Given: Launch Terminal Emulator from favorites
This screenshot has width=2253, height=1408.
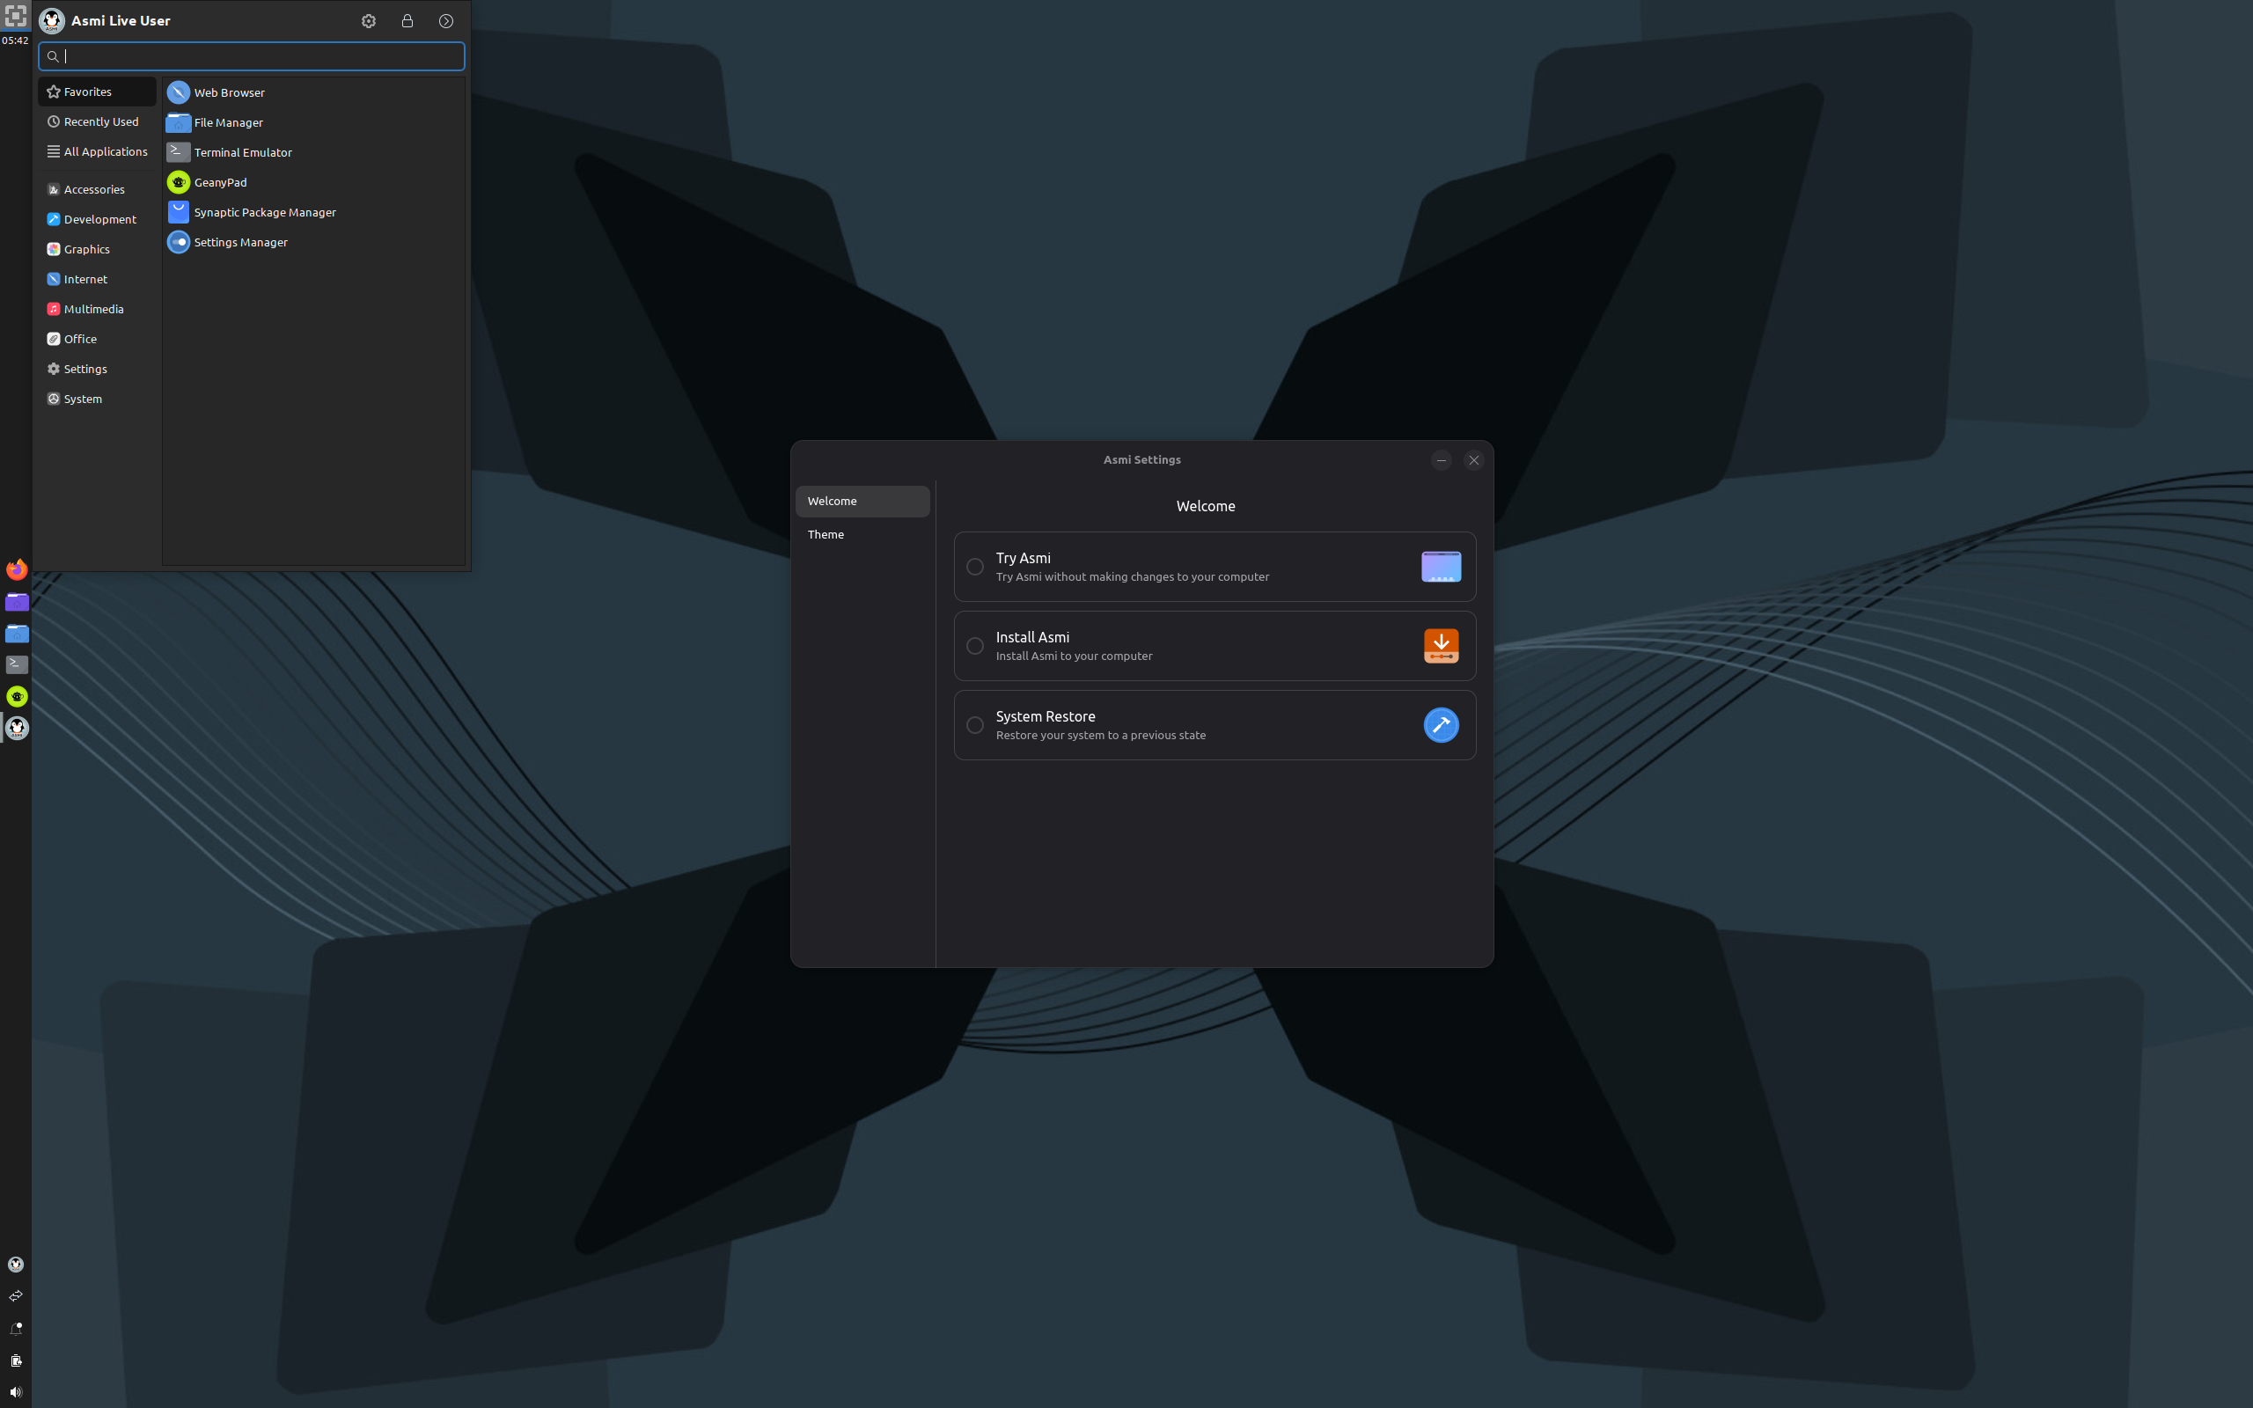Looking at the screenshot, I should point(313,151).
